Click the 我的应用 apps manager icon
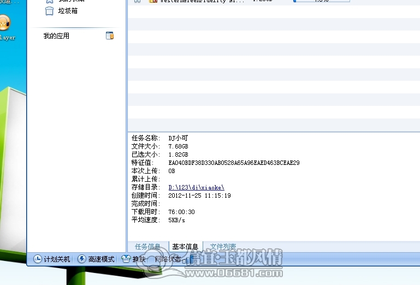Viewport: 420px width, 285px height. pyautogui.click(x=110, y=35)
